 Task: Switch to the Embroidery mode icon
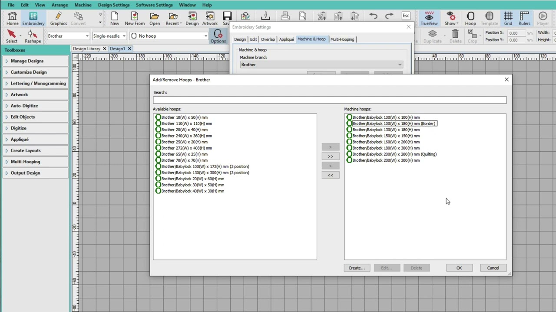tap(33, 19)
